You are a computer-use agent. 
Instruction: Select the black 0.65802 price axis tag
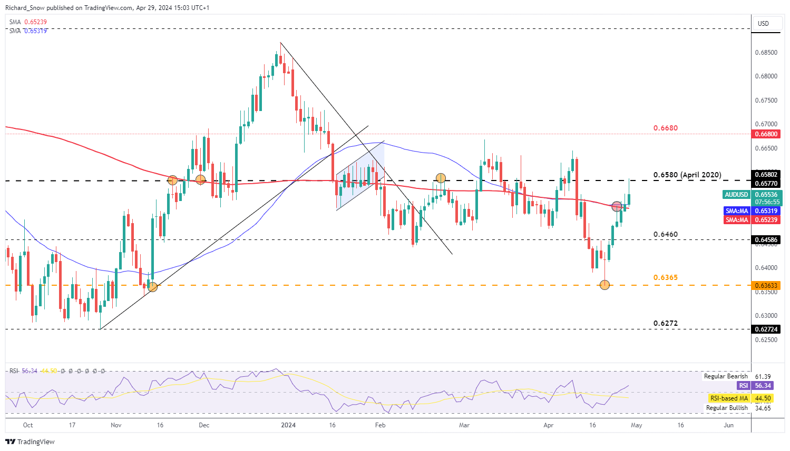click(x=766, y=175)
